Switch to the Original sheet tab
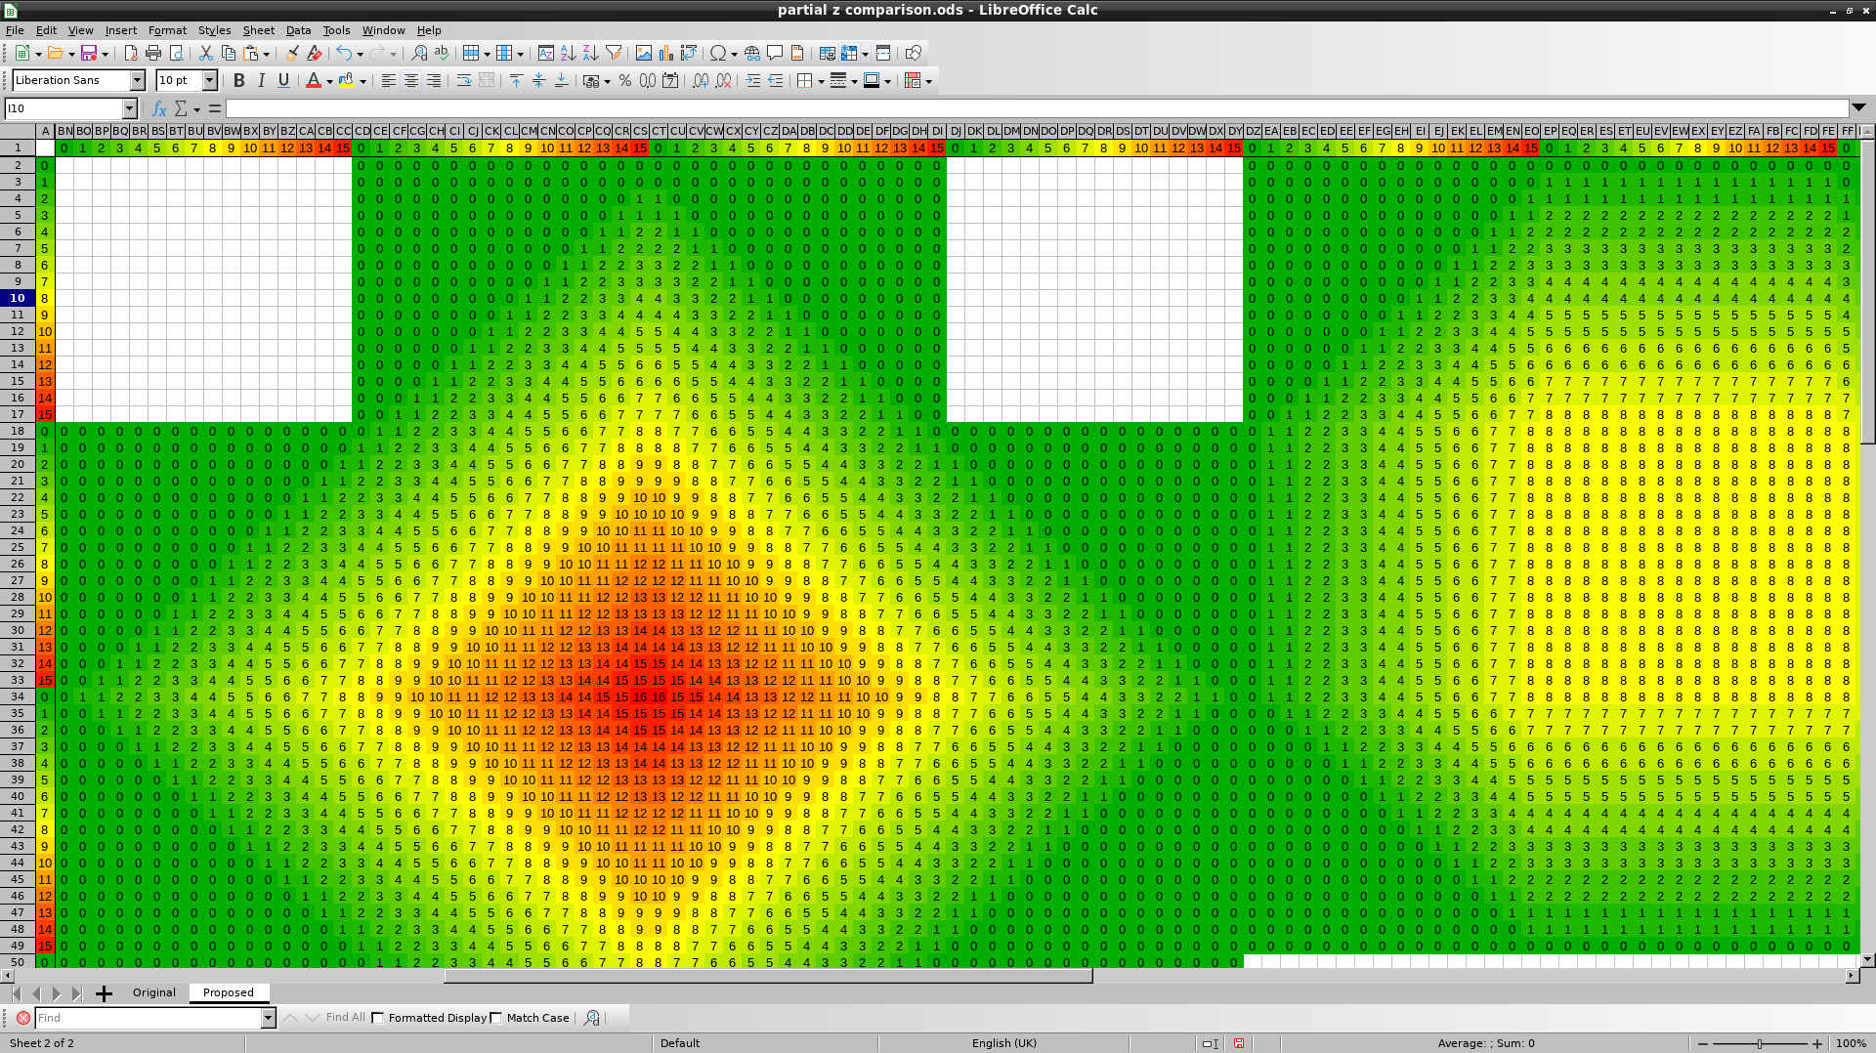The width and height of the screenshot is (1876, 1053). (x=153, y=992)
